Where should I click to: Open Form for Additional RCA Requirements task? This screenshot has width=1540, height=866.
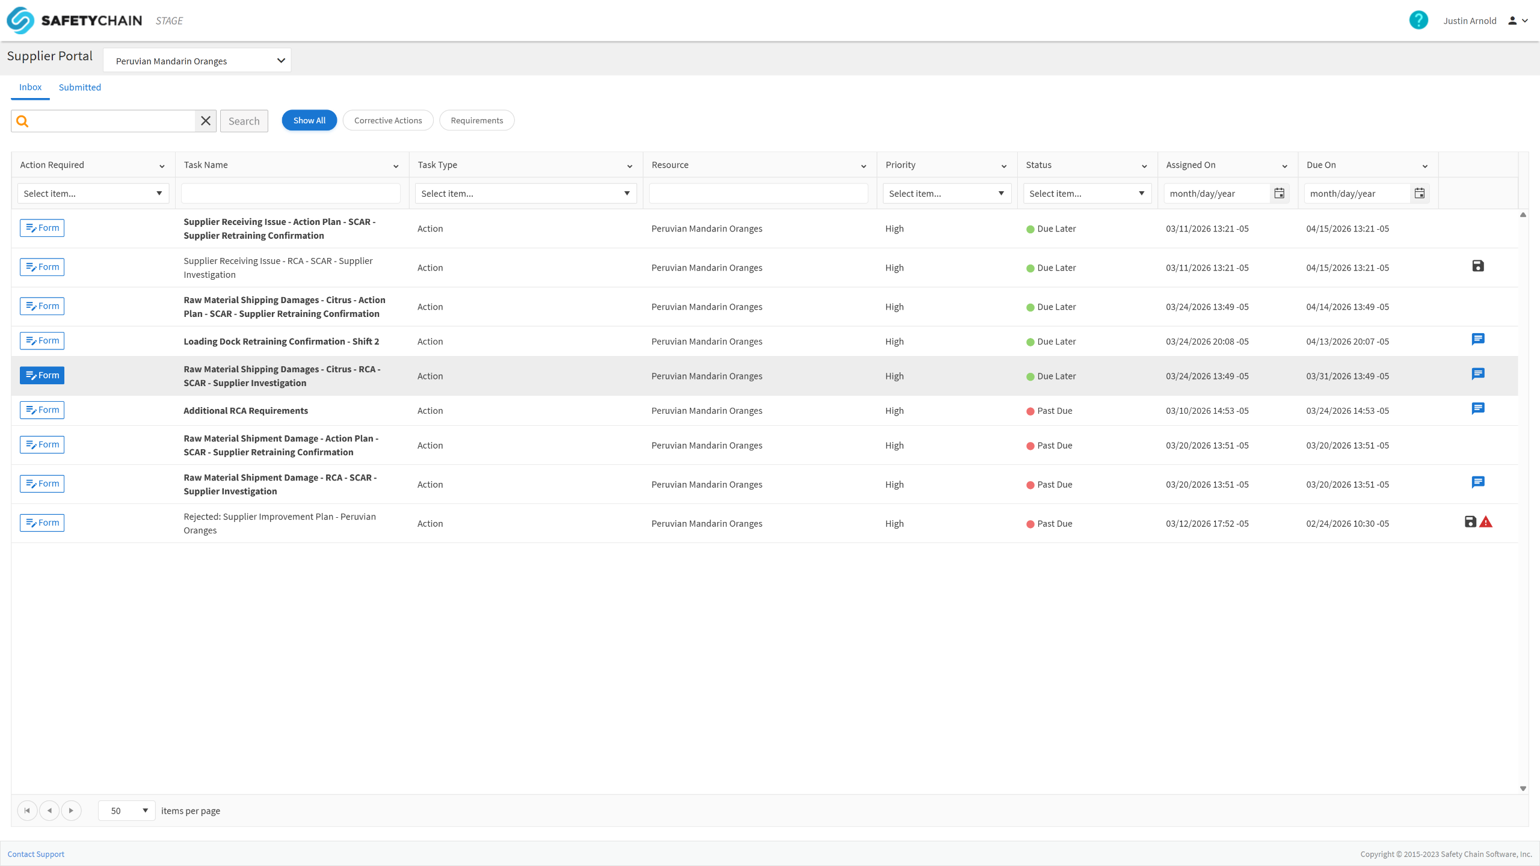pos(42,410)
